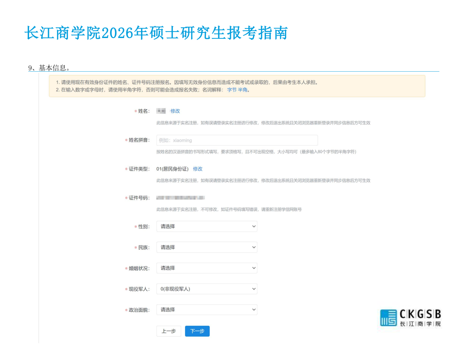Screen dimensions: 467x350
Task: Expand the 政治面貌 dropdown
Action: pyautogui.click(x=207, y=309)
